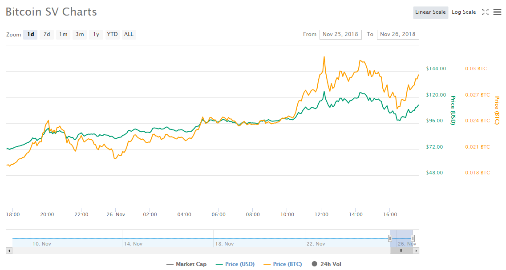506x270 pixels.
Task: Open the chart hamburger menu
Action: (x=497, y=12)
